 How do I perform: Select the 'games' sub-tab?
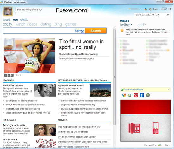(x=71, y=24)
